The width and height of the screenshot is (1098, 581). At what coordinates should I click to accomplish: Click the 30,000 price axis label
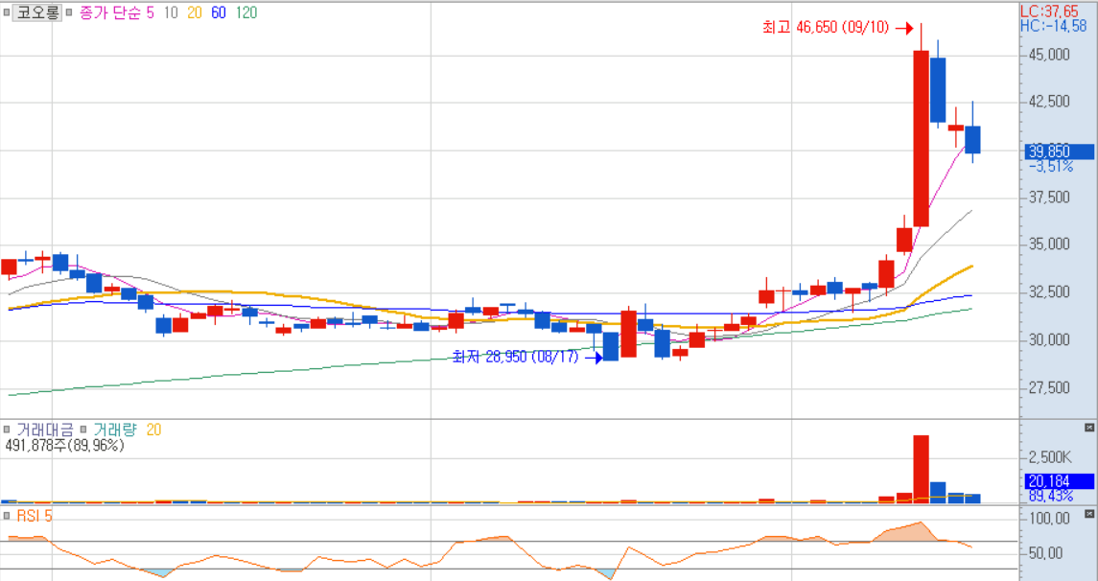point(1049,339)
